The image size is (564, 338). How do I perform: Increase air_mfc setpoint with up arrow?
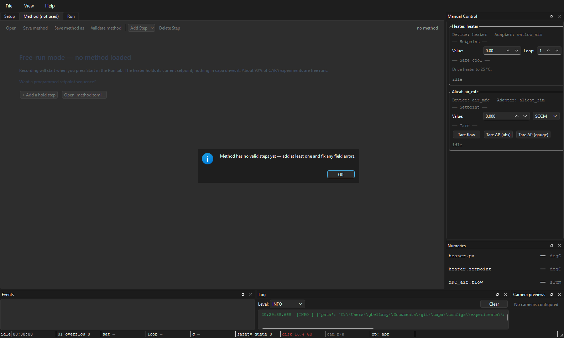(x=517, y=116)
